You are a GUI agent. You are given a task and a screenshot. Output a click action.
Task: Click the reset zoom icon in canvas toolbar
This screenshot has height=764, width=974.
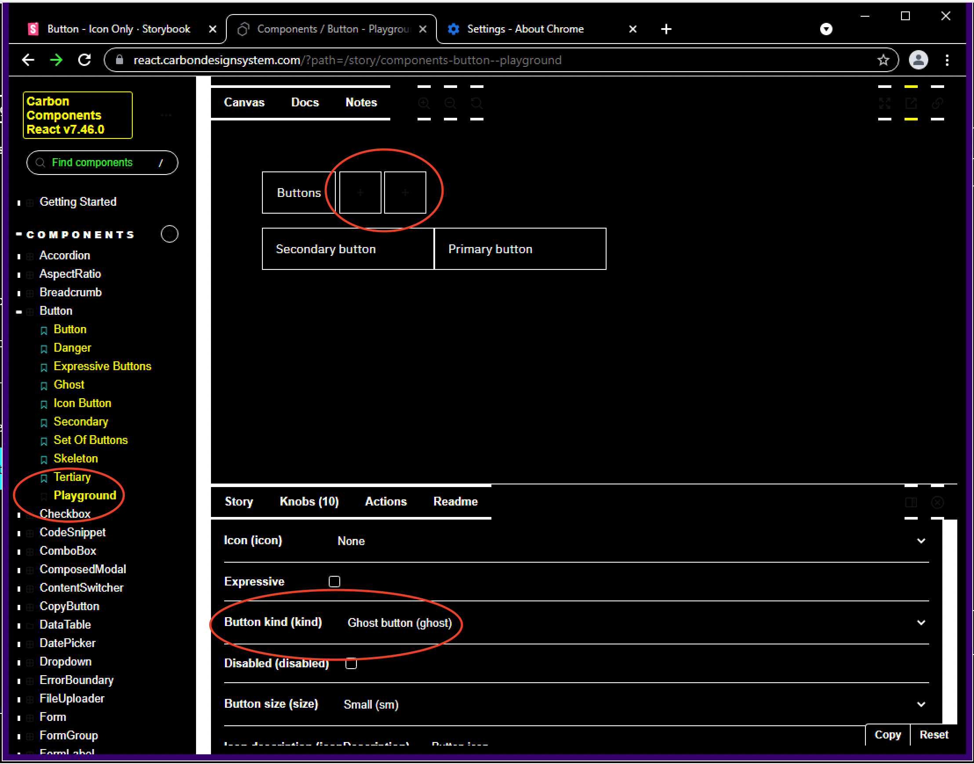pyautogui.click(x=477, y=103)
